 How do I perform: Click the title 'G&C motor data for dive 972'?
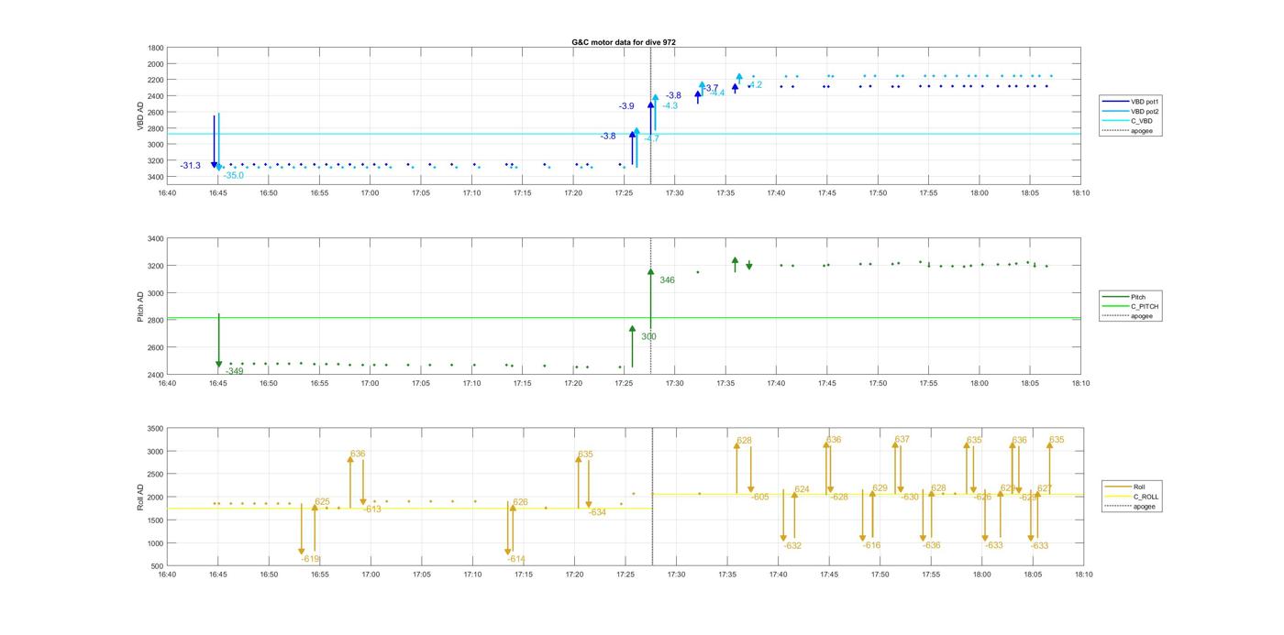(624, 42)
